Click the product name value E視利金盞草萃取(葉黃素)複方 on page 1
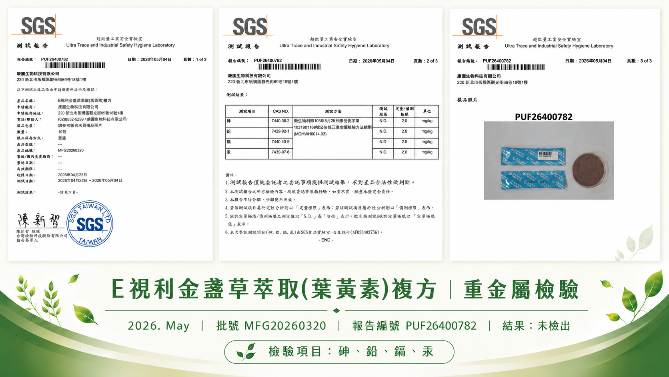The width and height of the screenshot is (669, 377). pos(85,101)
